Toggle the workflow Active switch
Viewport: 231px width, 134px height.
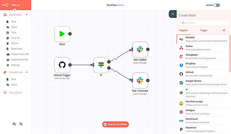coord(217,5)
